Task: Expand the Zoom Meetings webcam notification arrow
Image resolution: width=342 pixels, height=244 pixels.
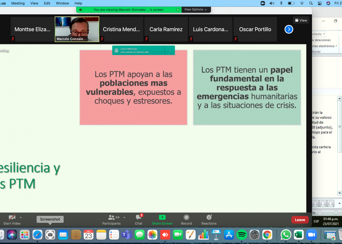Action: pos(170,51)
